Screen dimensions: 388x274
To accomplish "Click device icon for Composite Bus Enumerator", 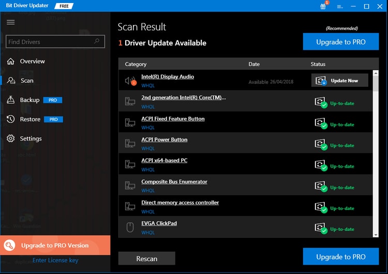I will coord(130,185).
